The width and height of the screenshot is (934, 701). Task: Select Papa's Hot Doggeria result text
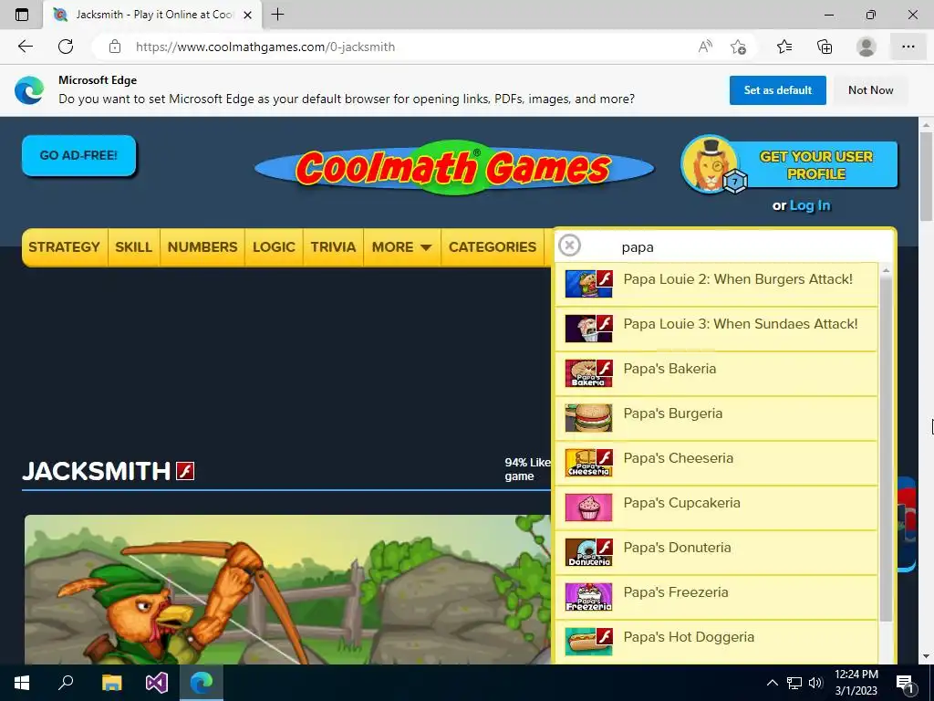689,636
